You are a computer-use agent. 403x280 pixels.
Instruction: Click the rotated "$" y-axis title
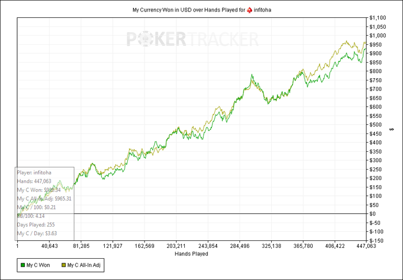(x=391, y=129)
